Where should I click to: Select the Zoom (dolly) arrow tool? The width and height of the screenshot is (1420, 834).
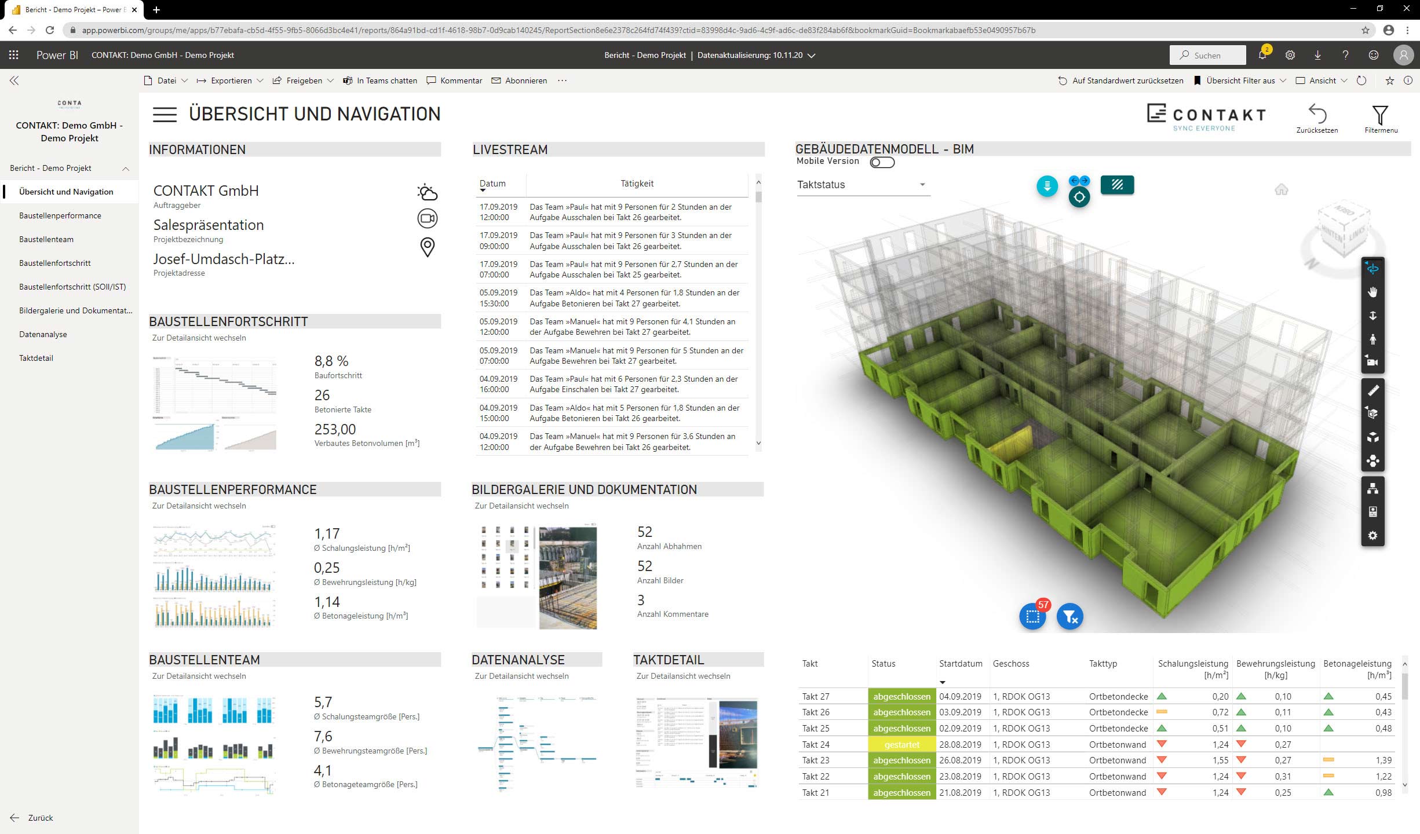(1372, 316)
